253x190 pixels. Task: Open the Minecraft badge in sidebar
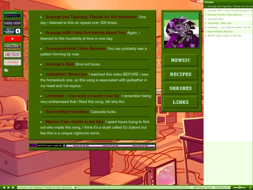coord(13,47)
